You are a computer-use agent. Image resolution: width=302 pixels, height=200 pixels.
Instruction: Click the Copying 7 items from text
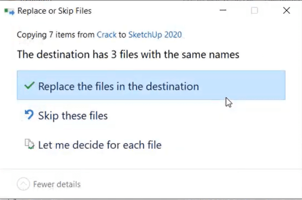pyautogui.click(x=56, y=34)
